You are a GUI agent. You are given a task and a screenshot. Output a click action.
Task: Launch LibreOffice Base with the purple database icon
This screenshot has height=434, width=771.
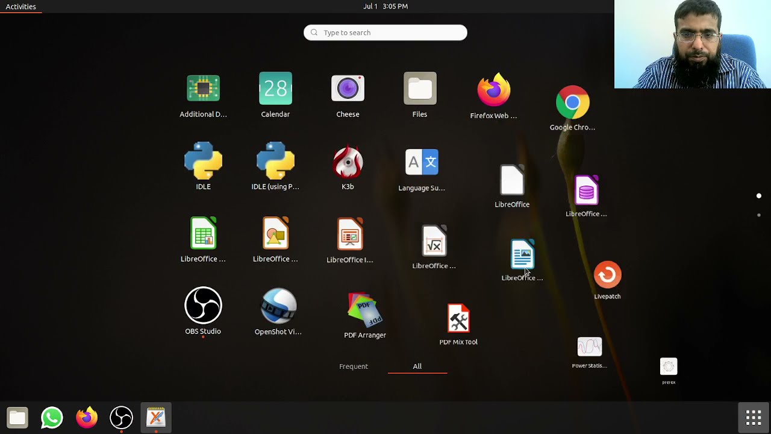pos(586,190)
